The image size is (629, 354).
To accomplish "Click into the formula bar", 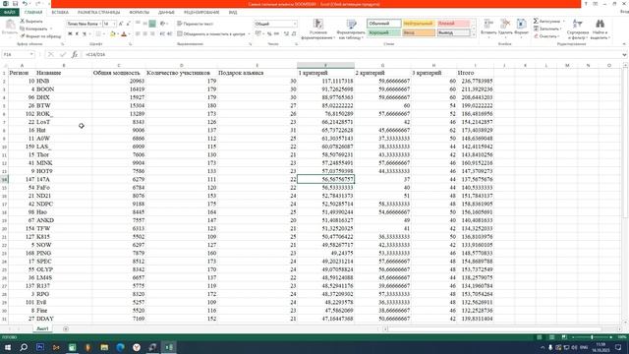I will [x=352, y=54].
